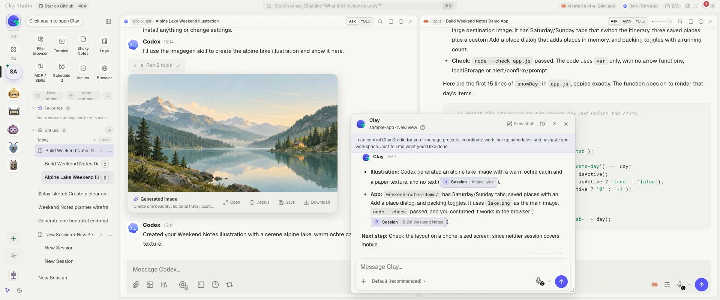
Task: Click microphone icon in Clay message box
Action: (x=538, y=281)
